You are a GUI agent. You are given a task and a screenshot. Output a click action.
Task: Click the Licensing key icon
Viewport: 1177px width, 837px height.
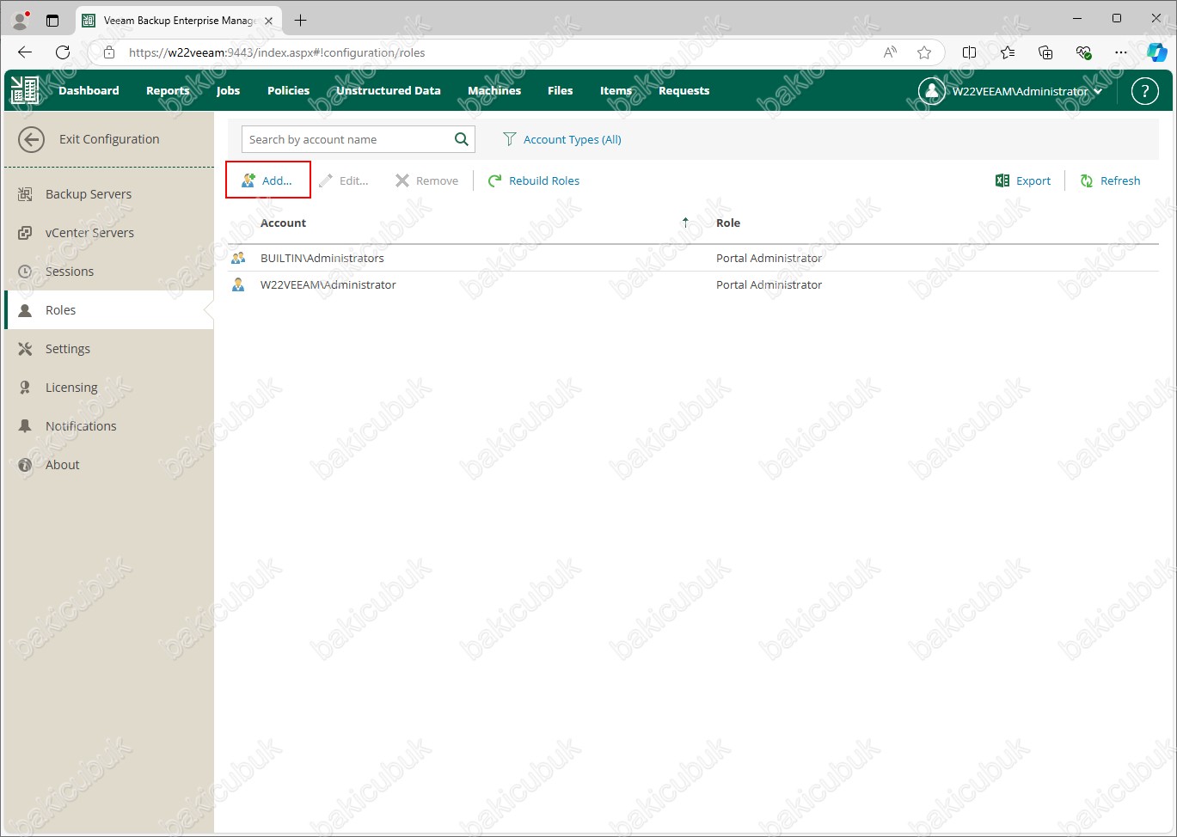[x=25, y=388]
